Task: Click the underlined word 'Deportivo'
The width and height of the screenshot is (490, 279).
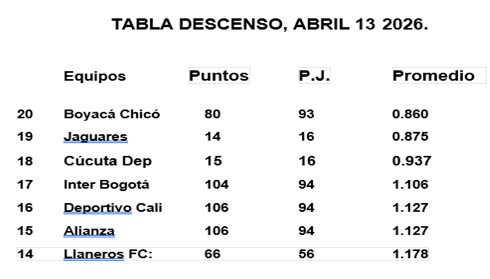Action: [x=98, y=207]
